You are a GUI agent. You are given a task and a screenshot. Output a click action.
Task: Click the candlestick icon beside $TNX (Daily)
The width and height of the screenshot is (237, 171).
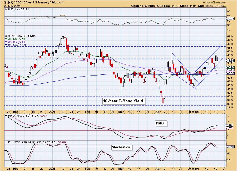6,36
